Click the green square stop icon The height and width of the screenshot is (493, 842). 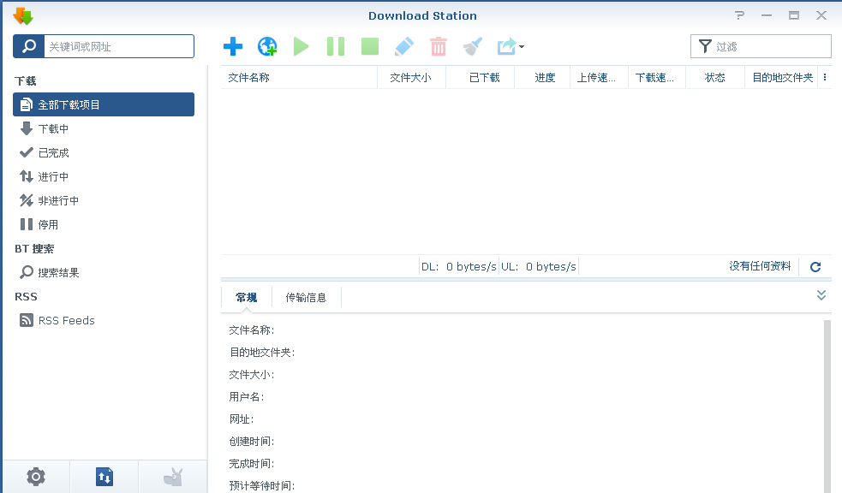(370, 47)
